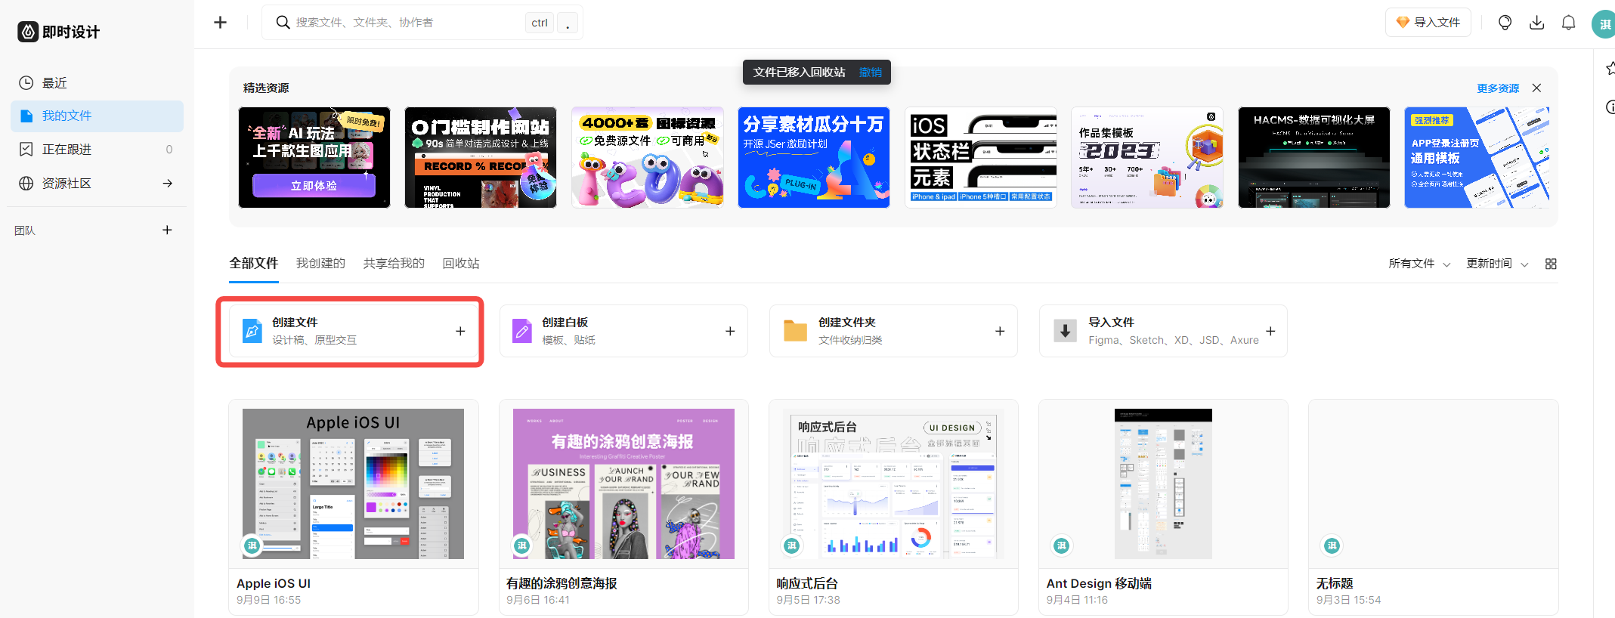Open Apple iOS UI file thumbnail
This screenshot has height=618, width=1615.
coord(353,484)
